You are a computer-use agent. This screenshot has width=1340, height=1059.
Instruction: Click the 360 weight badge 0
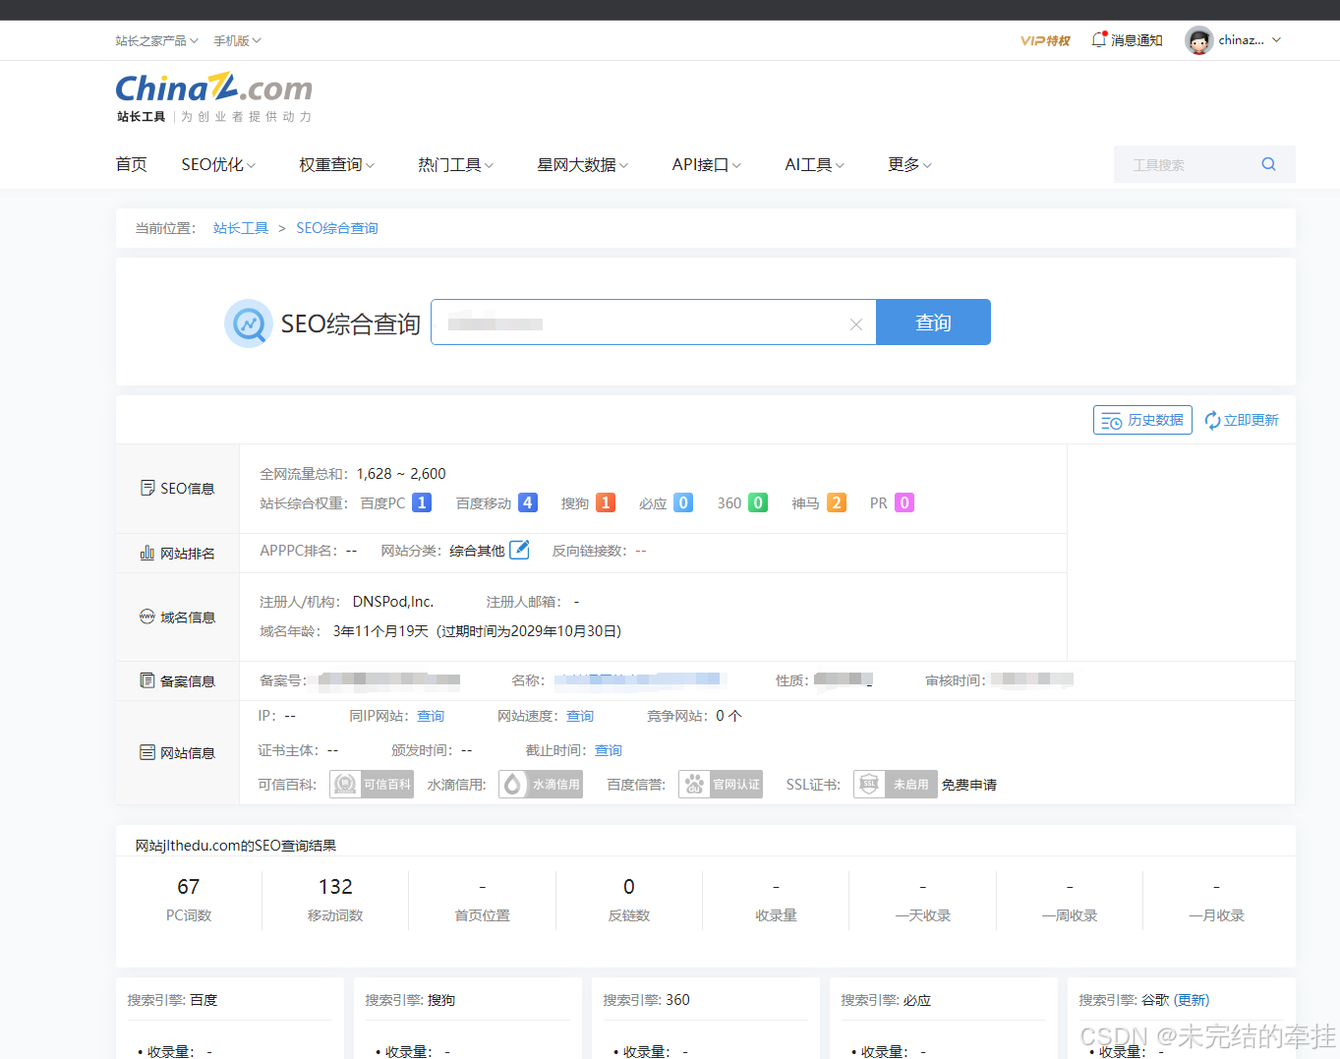758,502
